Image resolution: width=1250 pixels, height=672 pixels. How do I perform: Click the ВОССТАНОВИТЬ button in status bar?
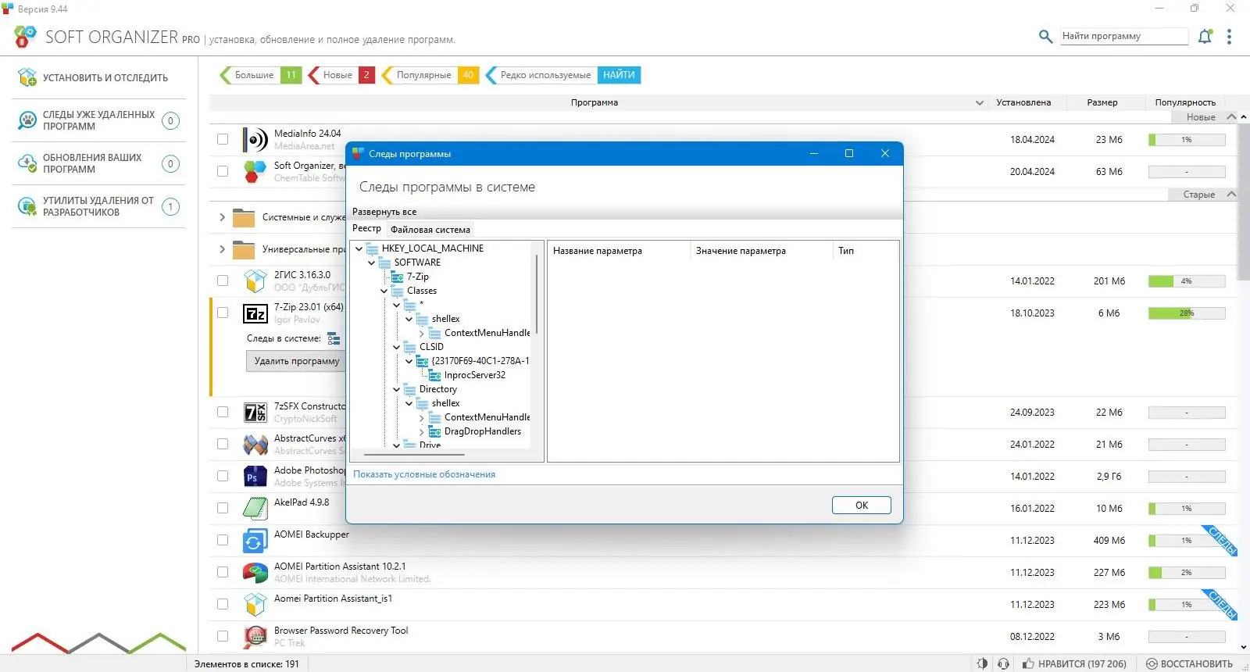coord(1189,663)
